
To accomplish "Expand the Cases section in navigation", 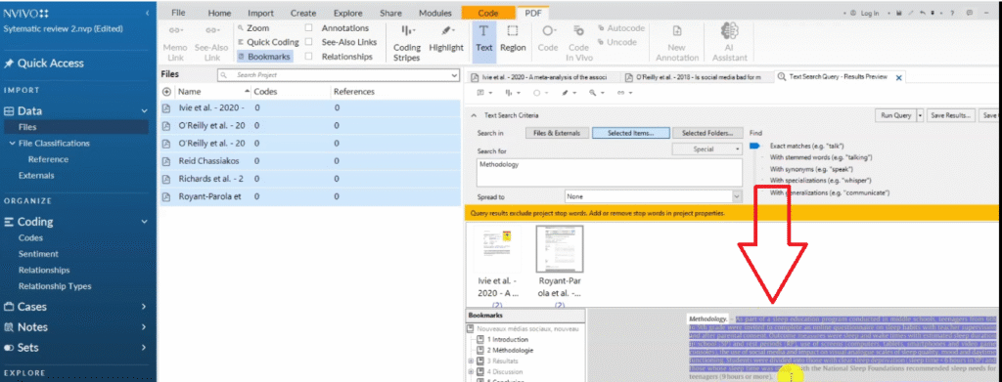I will (145, 307).
